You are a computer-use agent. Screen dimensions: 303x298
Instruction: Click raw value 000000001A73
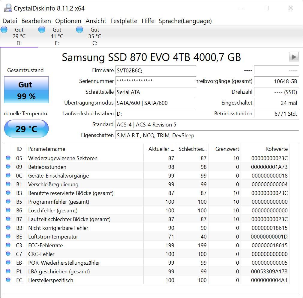click(269, 167)
